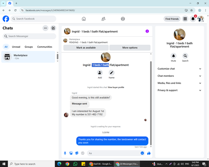Open Microsoft Edge from the taskbar
Image resolution: width=209 pixels, height=167 pixels.
click(x=59, y=164)
